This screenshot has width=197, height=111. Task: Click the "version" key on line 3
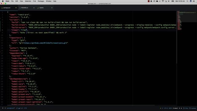14,17
